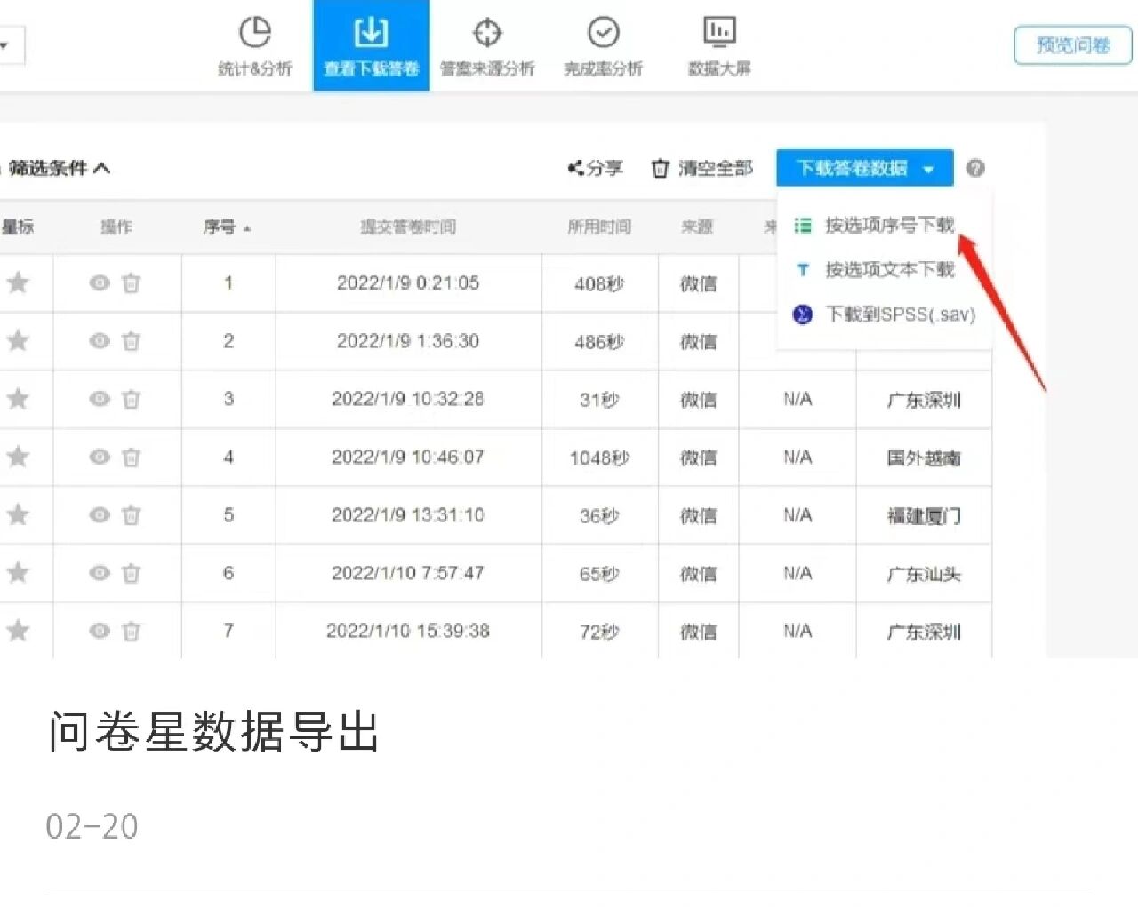
Task: Switch to the 完成率分析 tab
Action: [x=604, y=46]
